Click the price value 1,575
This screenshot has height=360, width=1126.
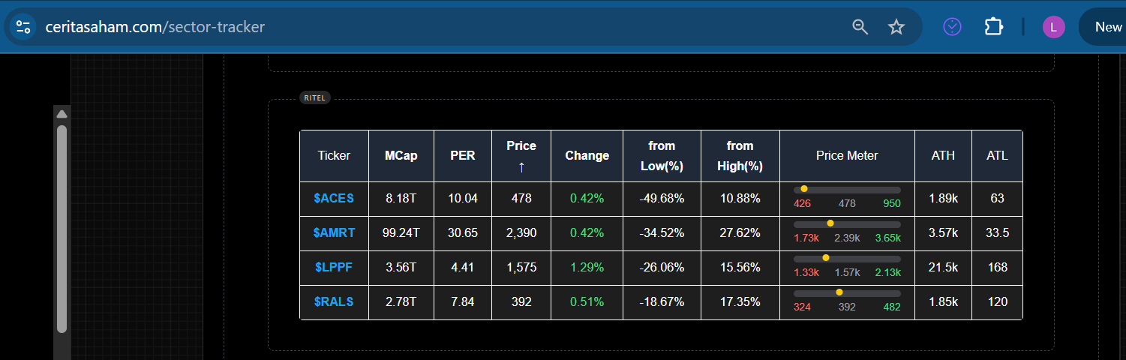(521, 268)
